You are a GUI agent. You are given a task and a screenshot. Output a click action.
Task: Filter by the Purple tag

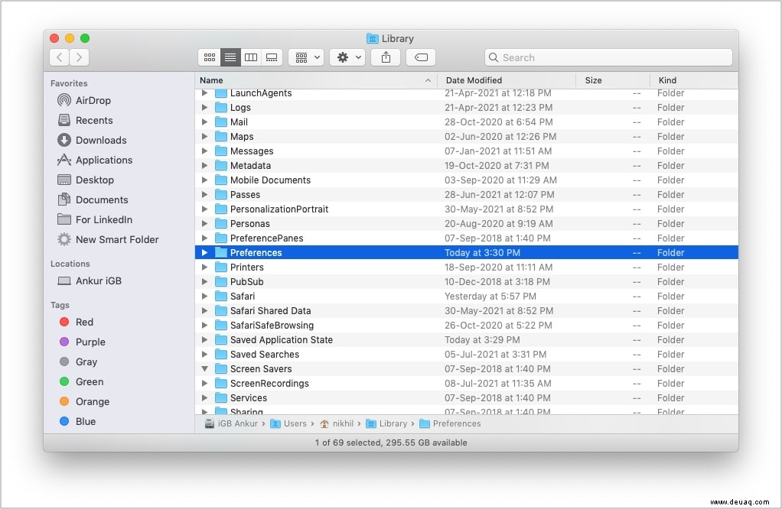click(83, 342)
